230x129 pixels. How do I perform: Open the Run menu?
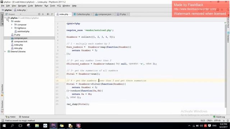[x=46, y=6]
